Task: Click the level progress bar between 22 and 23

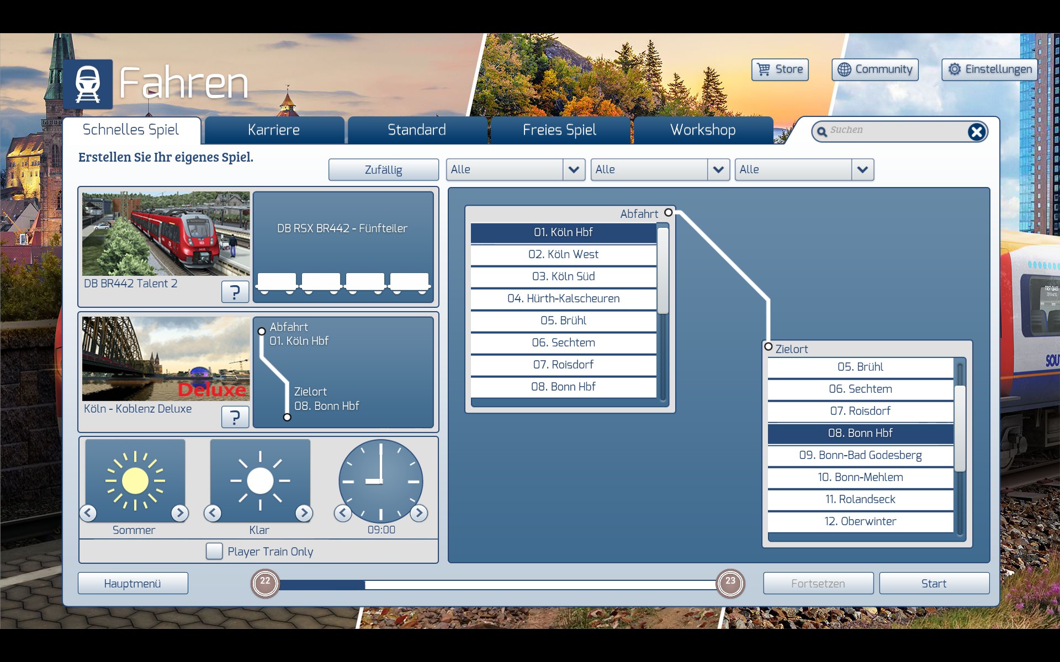Action: point(497,584)
